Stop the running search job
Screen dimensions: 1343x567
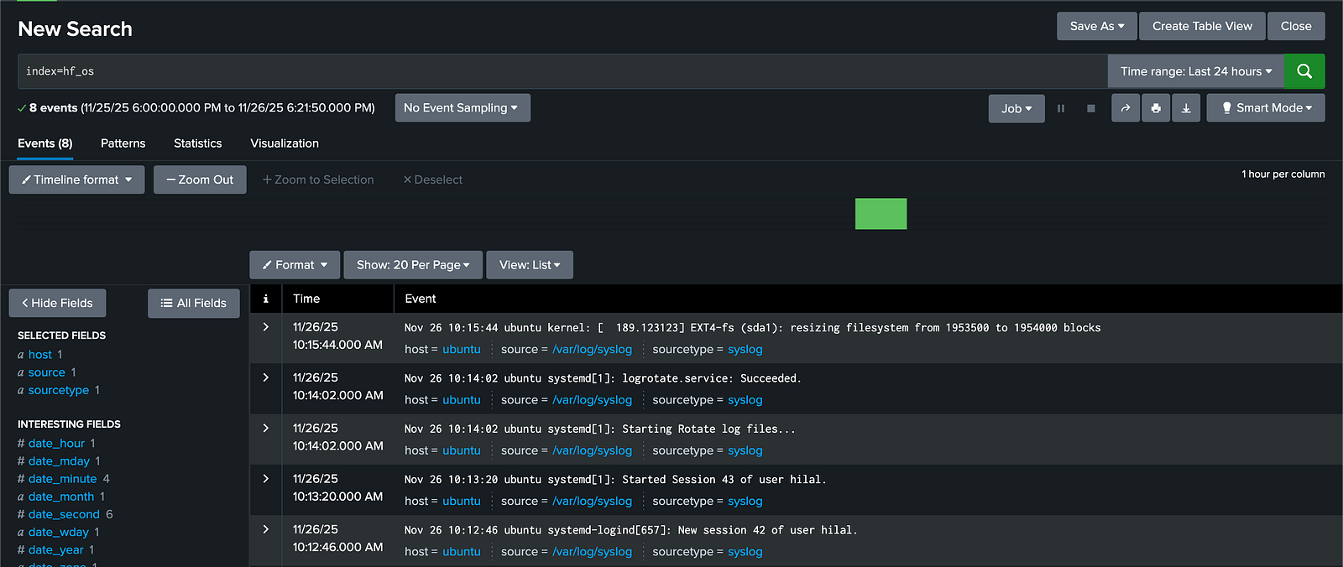[1090, 108]
